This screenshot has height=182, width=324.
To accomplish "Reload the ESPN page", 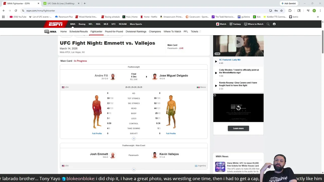I will [16, 11].
